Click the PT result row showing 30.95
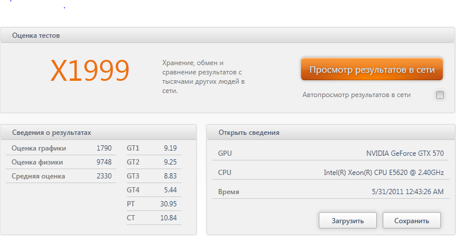The width and height of the screenshot is (456, 236). (x=154, y=204)
